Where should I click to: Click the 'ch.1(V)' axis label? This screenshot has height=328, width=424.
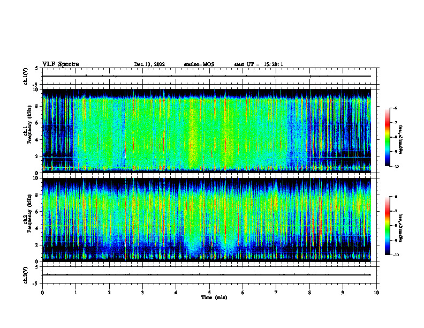[25, 76]
